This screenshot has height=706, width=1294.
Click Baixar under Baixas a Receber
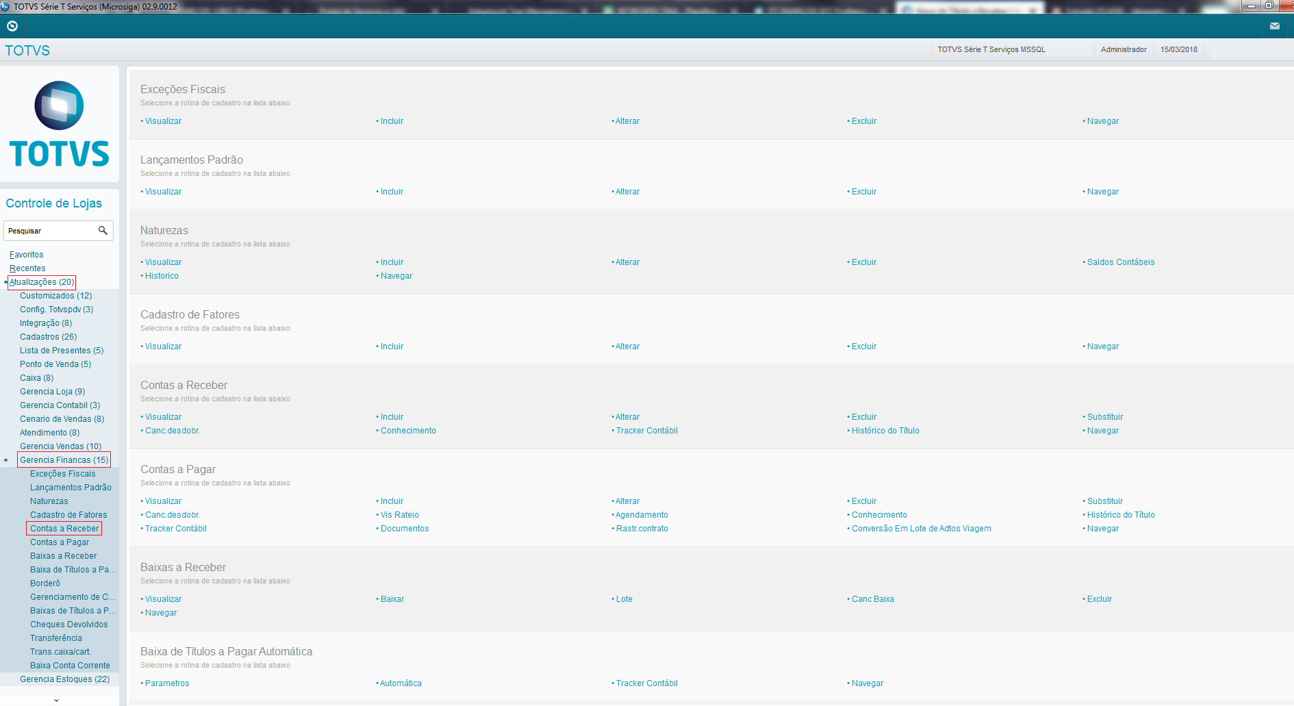coord(392,599)
